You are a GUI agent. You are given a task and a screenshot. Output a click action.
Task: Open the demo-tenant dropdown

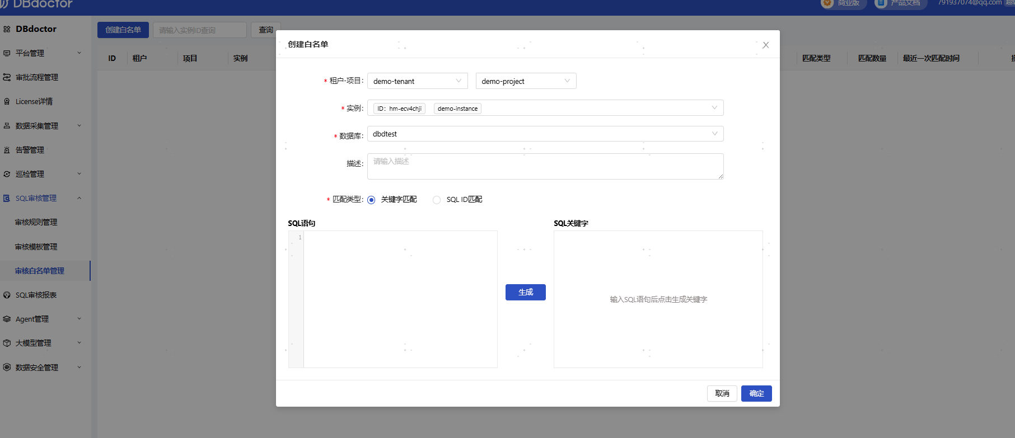[417, 81]
